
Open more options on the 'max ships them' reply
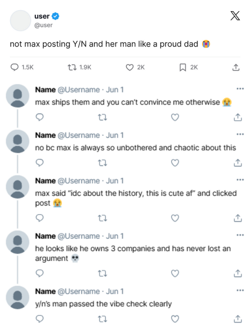[x=240, y=89]
